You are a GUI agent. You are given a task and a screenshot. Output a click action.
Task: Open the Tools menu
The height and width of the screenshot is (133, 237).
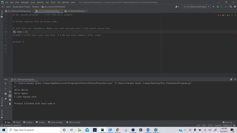pyautogui.click(x=53, y=2)
